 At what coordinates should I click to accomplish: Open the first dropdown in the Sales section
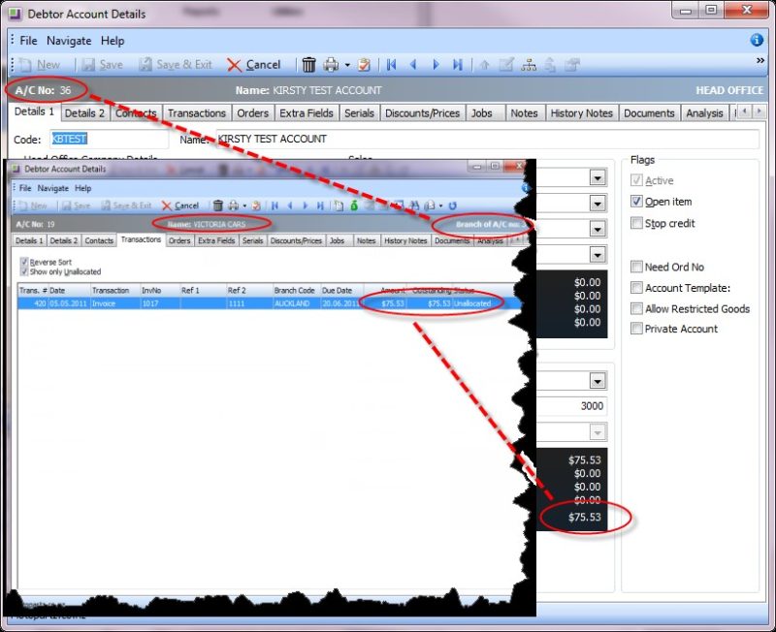pos(599,177)
